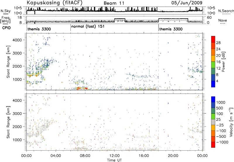Pick the teal 8–12 dB Power color segment

[x=213, y=71]
